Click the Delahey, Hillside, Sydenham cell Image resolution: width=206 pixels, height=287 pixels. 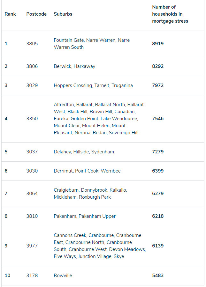84,152
